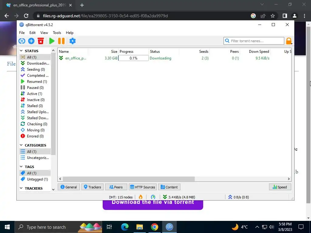Click the Filter torrent names search field
311x233 pixels.
[x=254, y=41]
